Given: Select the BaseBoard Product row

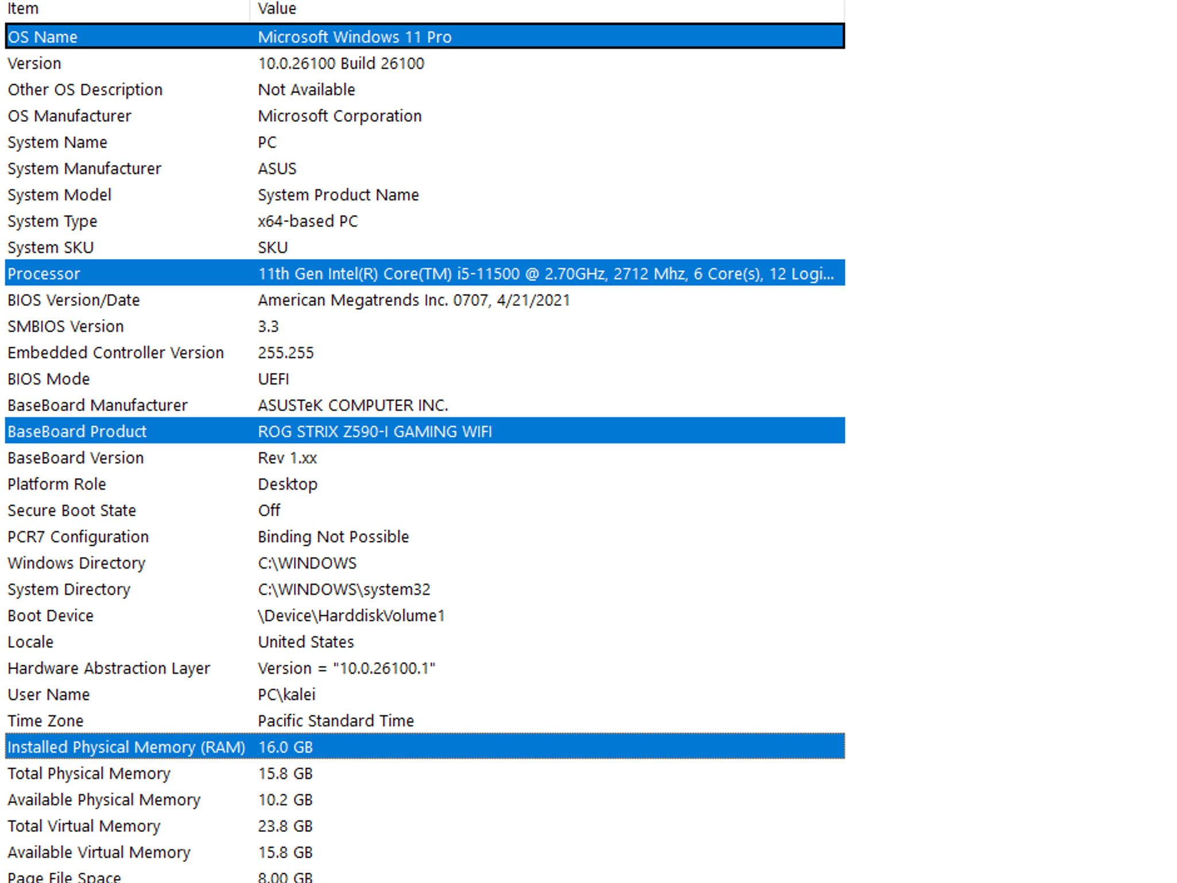Looking at the screenshot, I should tap(230, 431).
